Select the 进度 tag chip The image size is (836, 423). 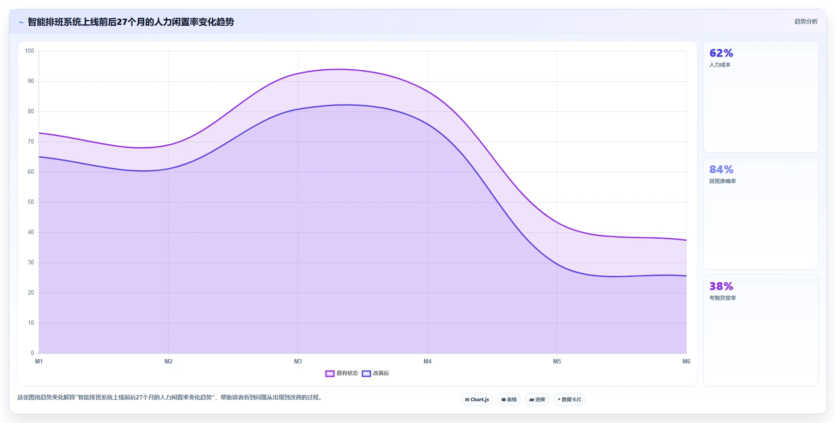point(537,399)
